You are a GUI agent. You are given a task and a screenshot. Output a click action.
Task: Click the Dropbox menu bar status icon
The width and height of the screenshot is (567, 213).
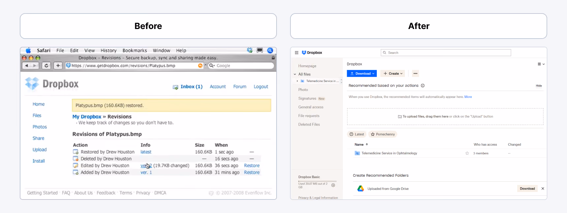[x=250, y=50]
